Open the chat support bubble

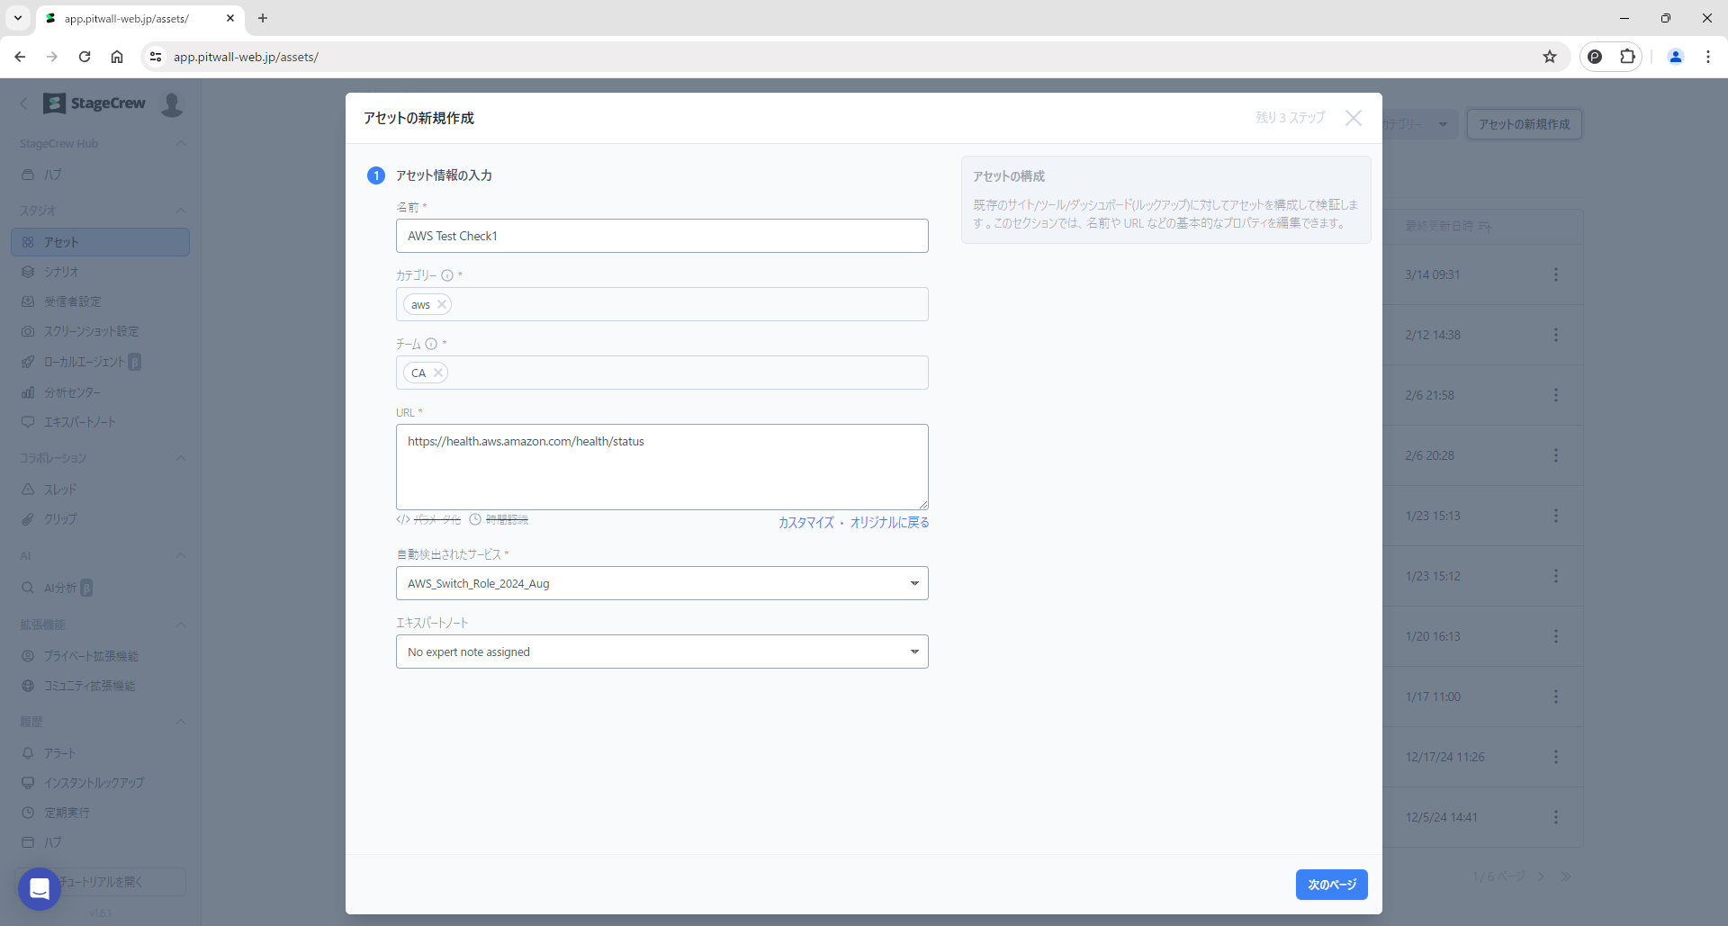[x=40, y=888]
